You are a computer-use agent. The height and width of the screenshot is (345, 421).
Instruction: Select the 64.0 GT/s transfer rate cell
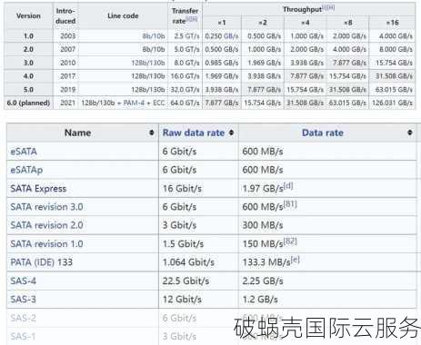pyautogui.click(x=185, y=103)
